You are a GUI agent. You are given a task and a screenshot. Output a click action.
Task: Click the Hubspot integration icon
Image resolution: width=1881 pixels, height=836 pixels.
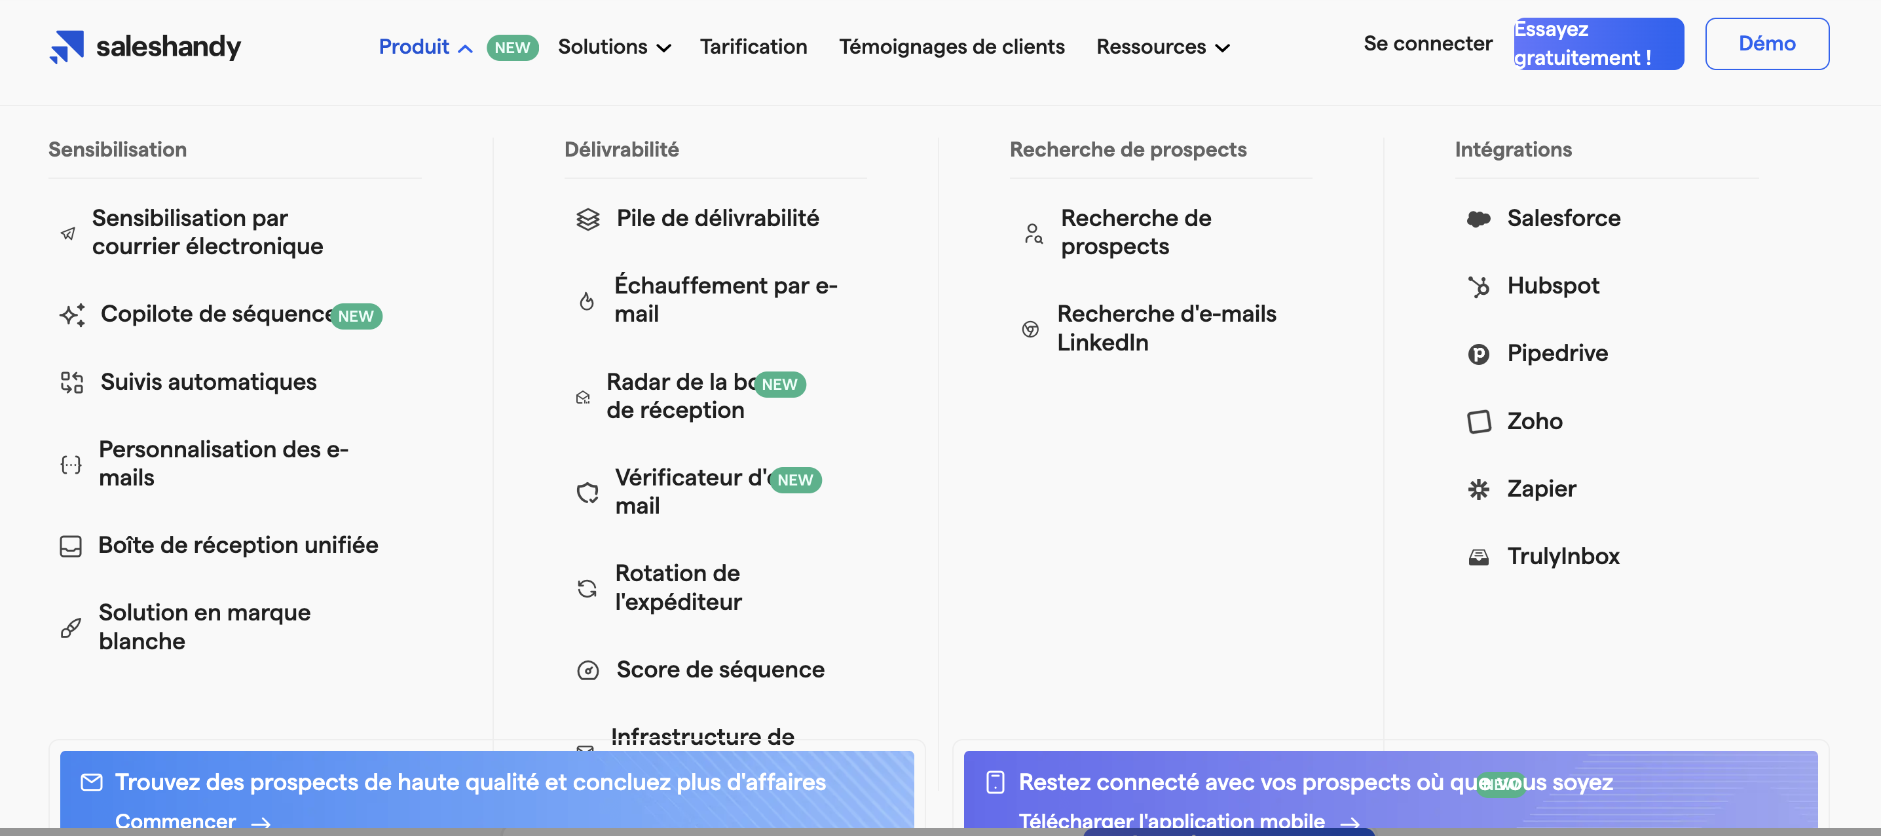tap(1478, 286)
